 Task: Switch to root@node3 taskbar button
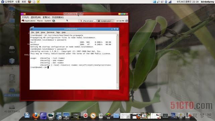point(105,21)
